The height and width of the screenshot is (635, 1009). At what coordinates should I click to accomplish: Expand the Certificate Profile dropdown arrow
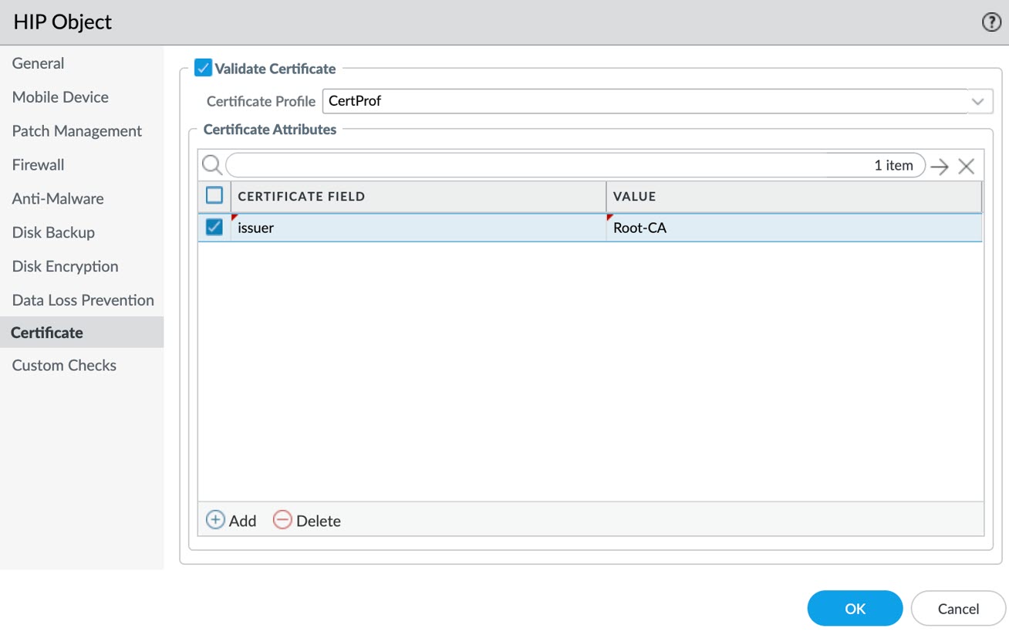(x=977, y=101)
